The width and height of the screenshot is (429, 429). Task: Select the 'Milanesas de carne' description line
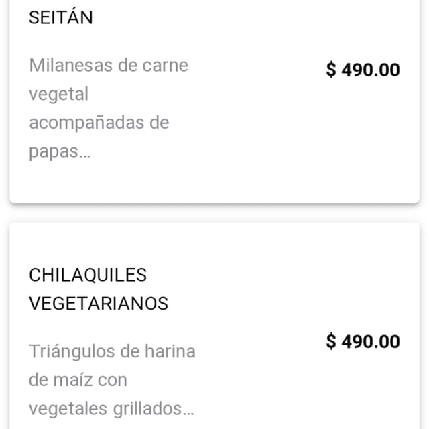coord(109,66)
